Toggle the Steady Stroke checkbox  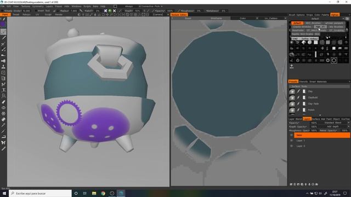[2, 11]
